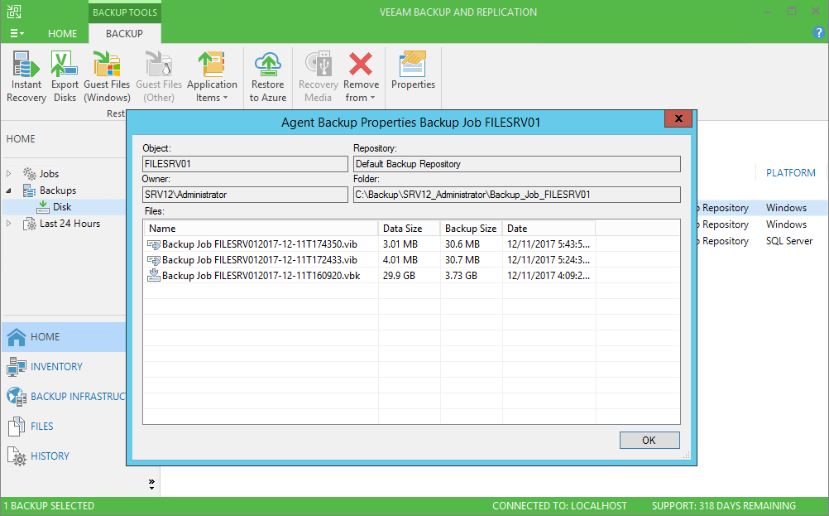Select the BACKUP ribbon tab
Viewport: 829px width, 516px height.
(x=124, y=33)
